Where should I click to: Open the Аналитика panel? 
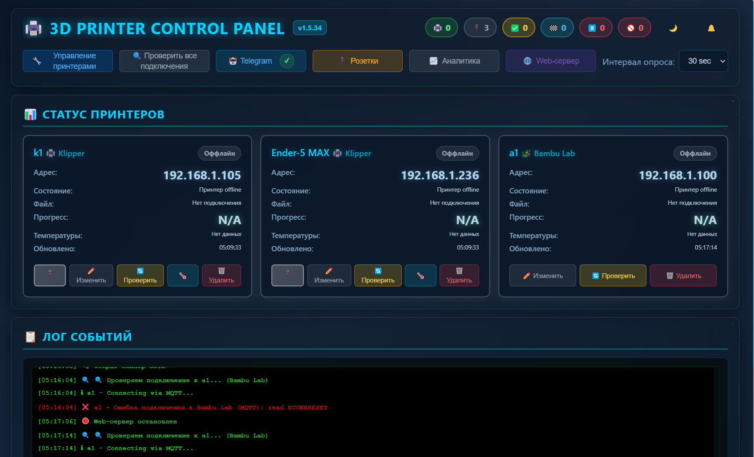(x=454, y=61)
